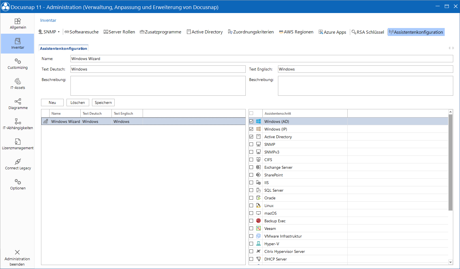Screen dimensions: 460x269
Task: Open Customizing in the sidebar
Action: (x=18, y=64)
